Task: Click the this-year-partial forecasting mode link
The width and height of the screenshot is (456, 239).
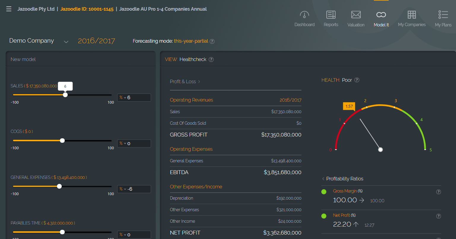Action: point(191,41)
